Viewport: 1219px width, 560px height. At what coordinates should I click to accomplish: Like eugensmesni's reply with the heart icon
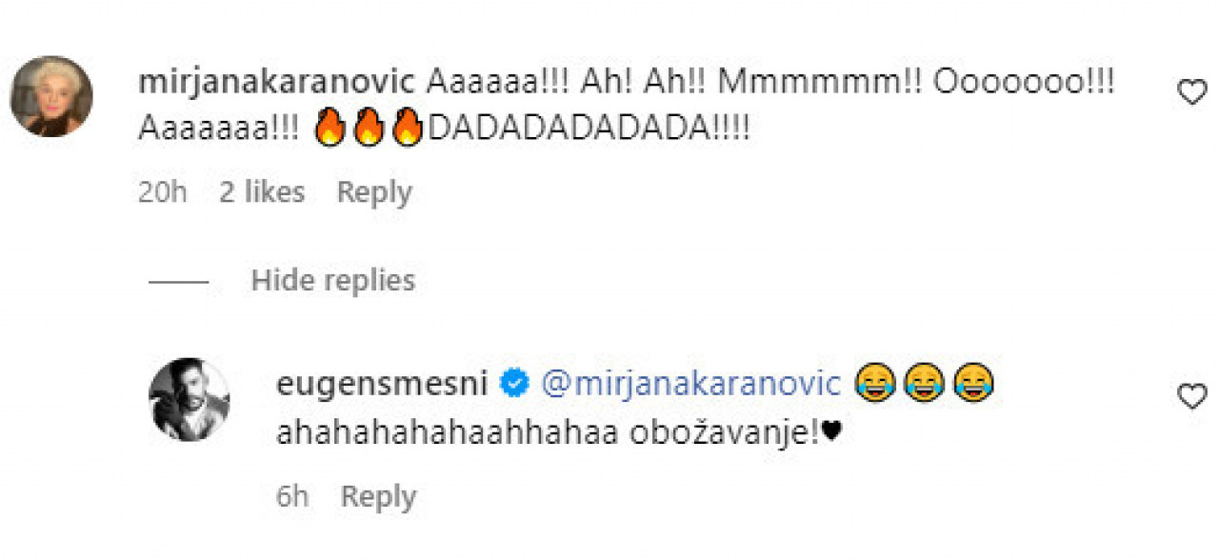pos(1192,396)
